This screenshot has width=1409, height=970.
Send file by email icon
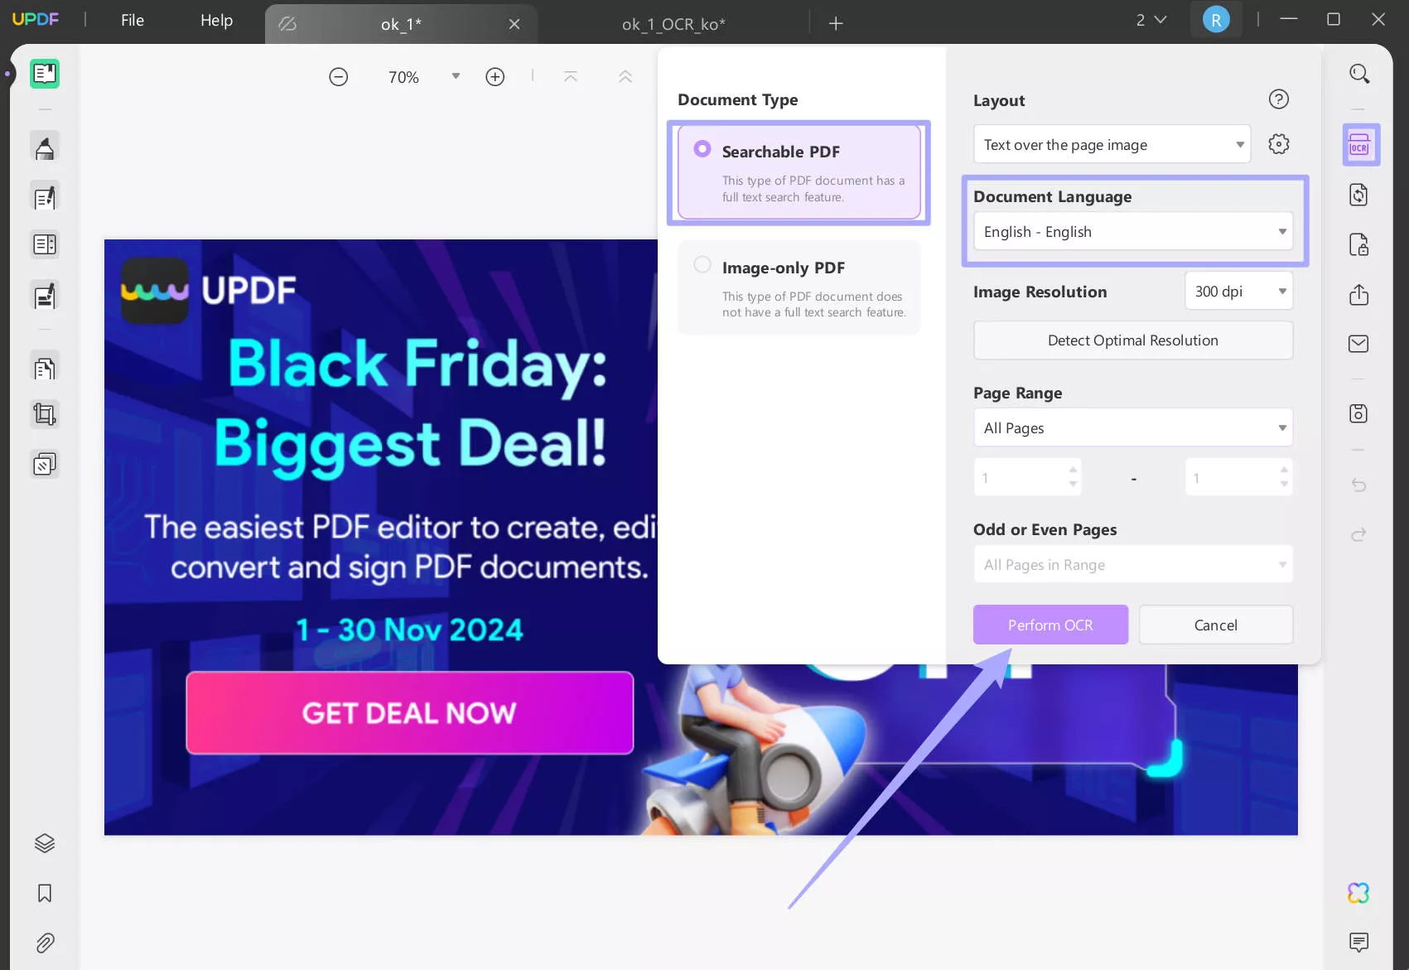point(1358,343)
